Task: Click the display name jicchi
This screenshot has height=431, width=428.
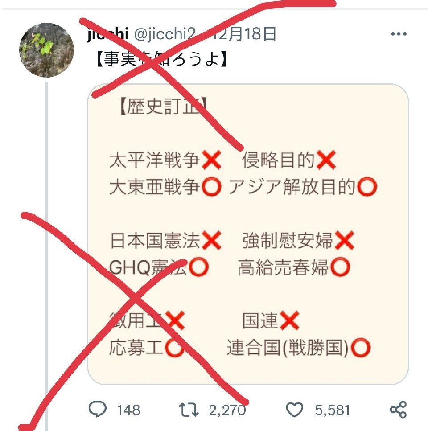Action: (x=108, y=34)
